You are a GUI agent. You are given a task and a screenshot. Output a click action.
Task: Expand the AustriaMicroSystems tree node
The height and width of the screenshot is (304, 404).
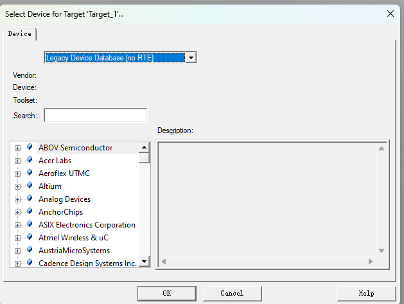pyautogui.click(x=17, y=251)
